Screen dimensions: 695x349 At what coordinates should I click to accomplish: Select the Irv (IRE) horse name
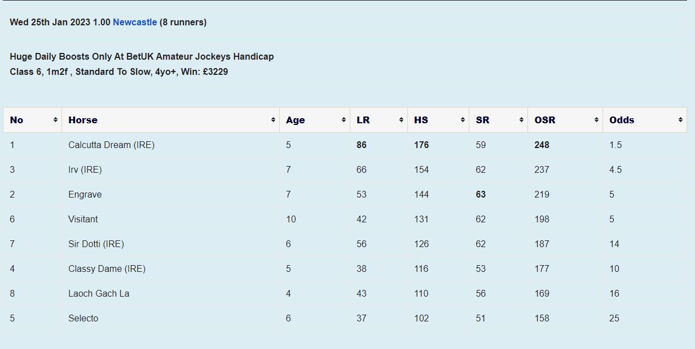click(85, 169)
